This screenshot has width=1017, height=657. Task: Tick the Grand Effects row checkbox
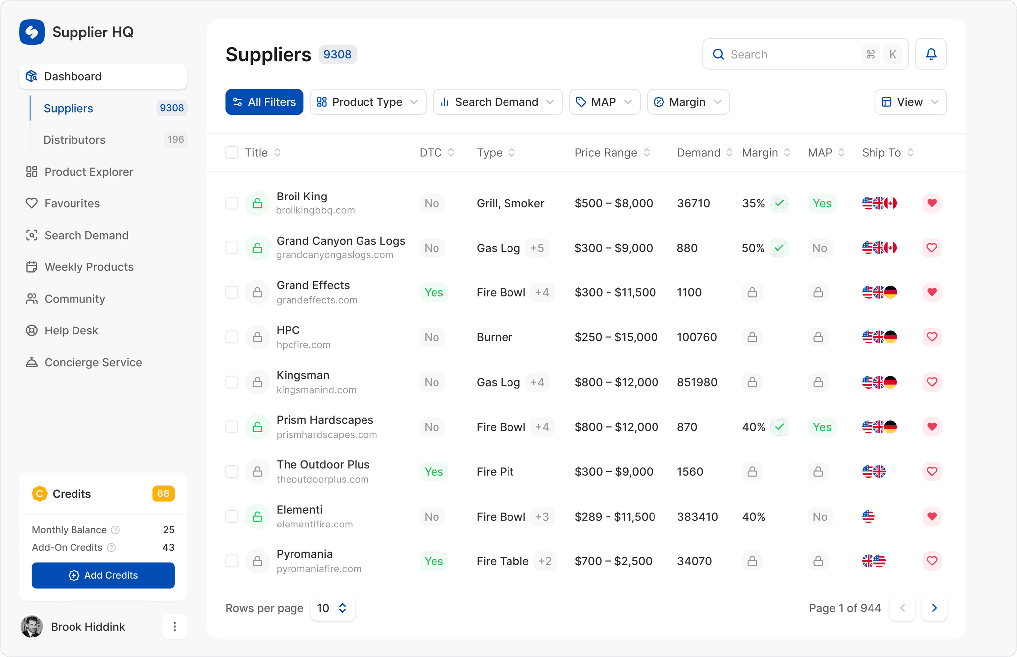232,292
